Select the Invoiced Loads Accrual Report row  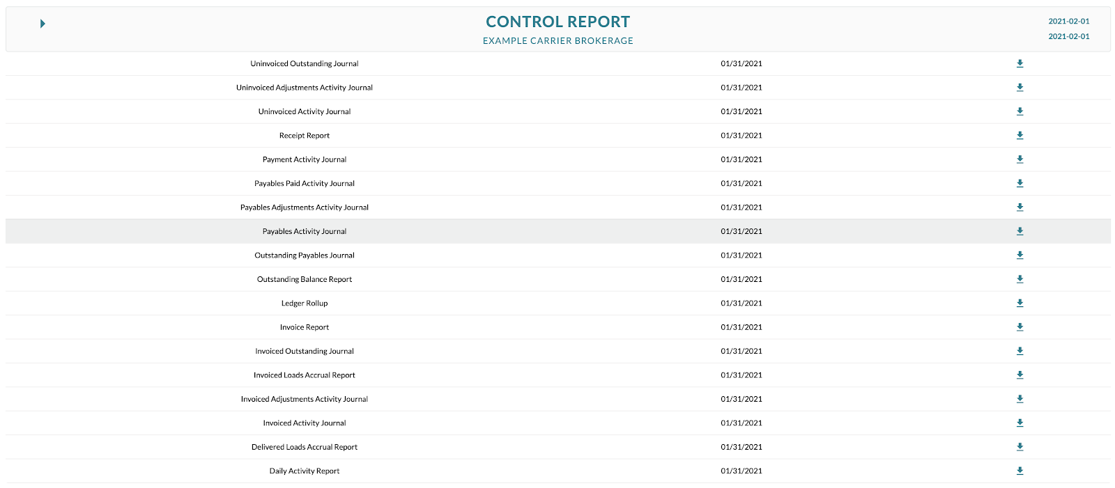coord(305,375)
